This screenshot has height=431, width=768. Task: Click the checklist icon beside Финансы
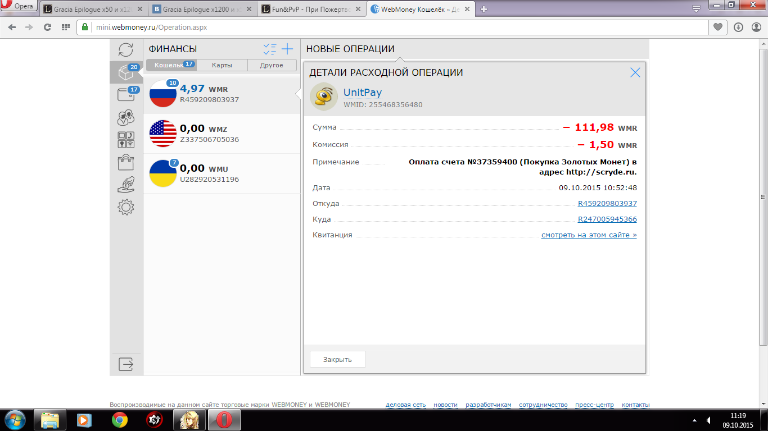(x=270, y=49)
